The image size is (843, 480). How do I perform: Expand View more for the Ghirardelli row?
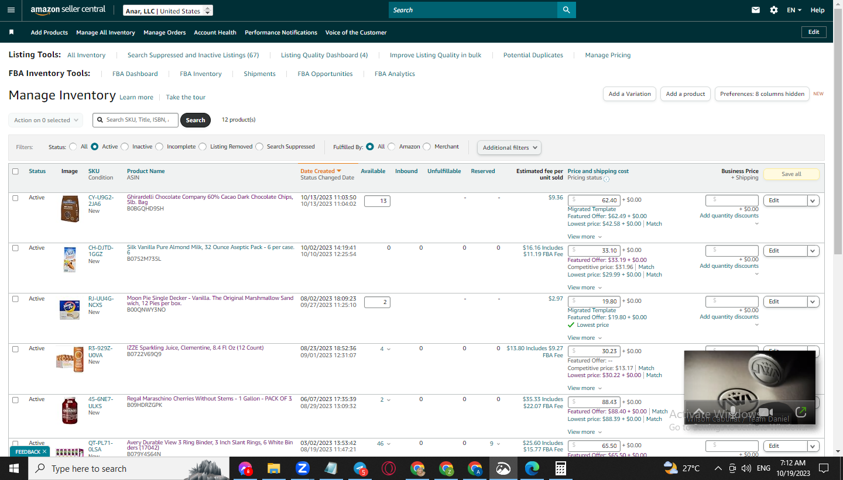coord(584,237)
